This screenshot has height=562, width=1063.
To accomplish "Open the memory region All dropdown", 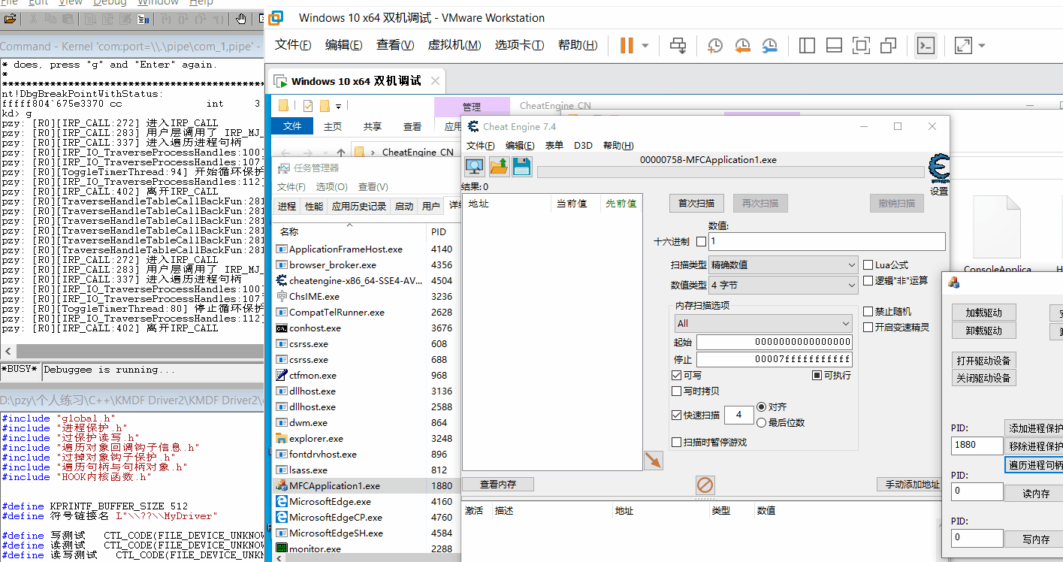I will click(763, 323).
